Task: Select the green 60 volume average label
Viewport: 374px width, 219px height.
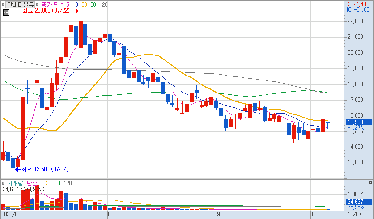Action: 57,183
